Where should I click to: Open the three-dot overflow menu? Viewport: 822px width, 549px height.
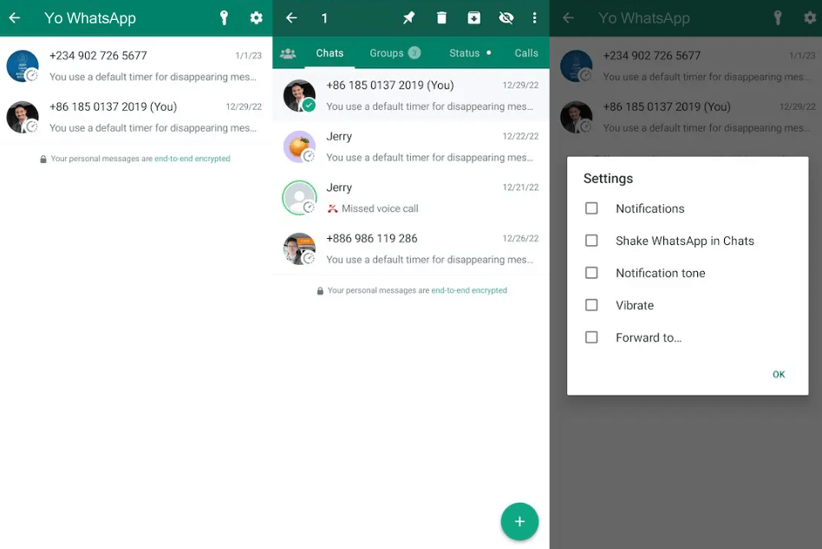pyautogui.click(x=534, y=18)
